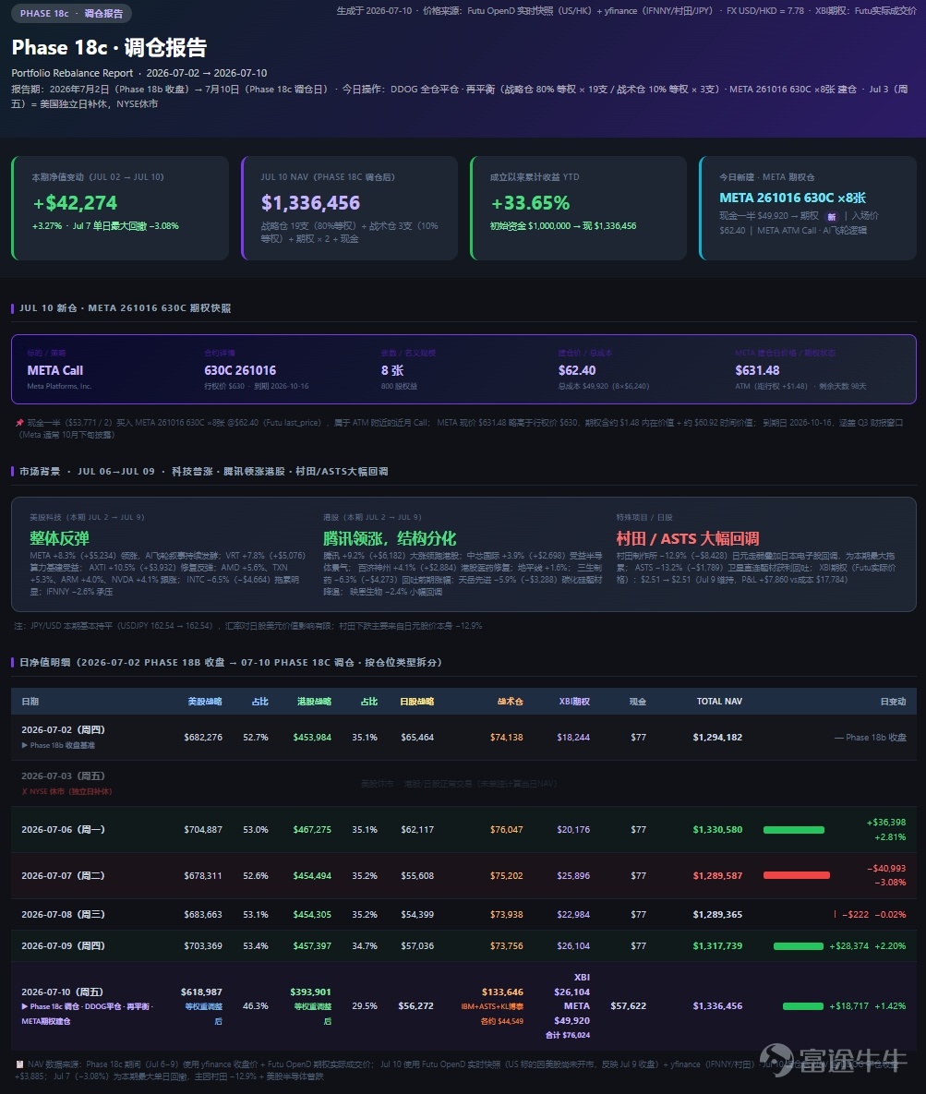Image resolution: width=926 pixels, height=1094 pixels.
Task: Click the 现金 column header
Action: pos(638,702)
